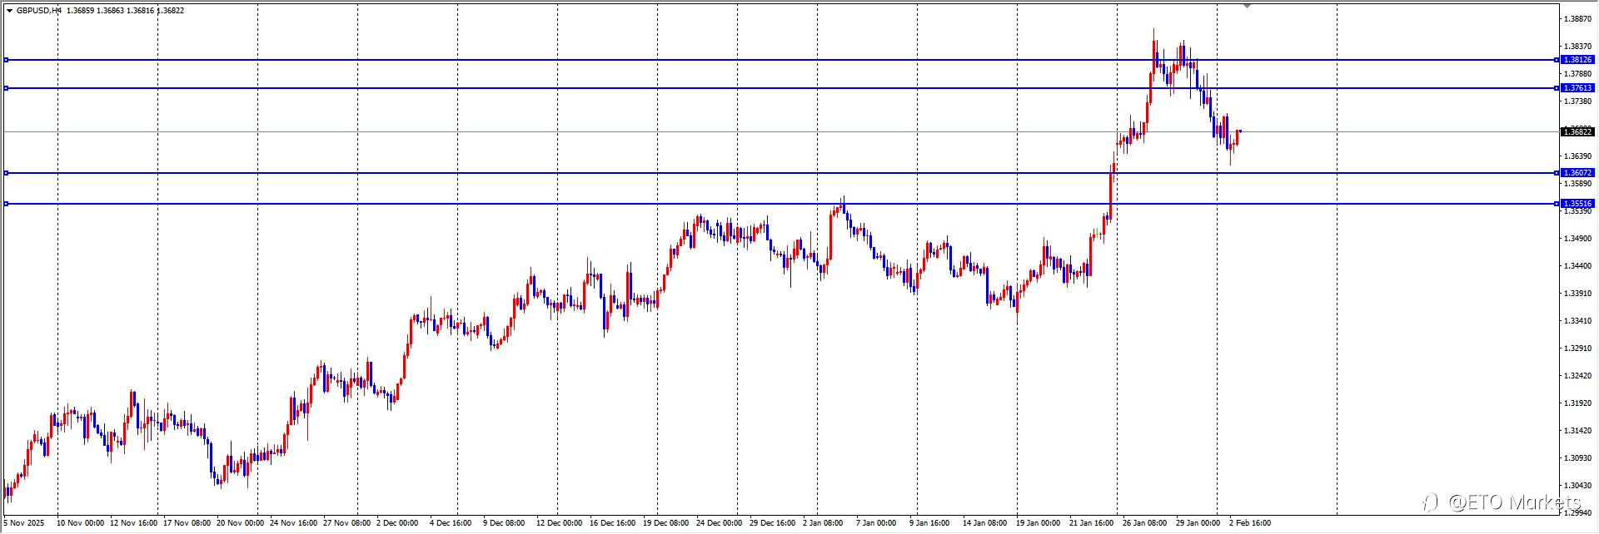Click the 24 Nov 16:00 time label
The image size is (1599, 534).
(x=294, y=523)
